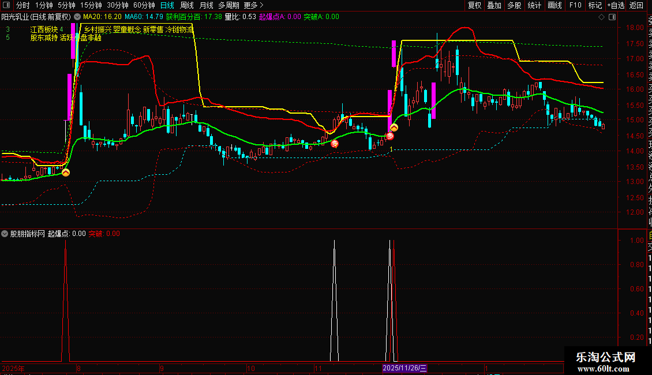Image resolution: width=652 pixels, height=375 pixels.
Task: Open the 多周期 multi-period view
Action: (228, 5)
